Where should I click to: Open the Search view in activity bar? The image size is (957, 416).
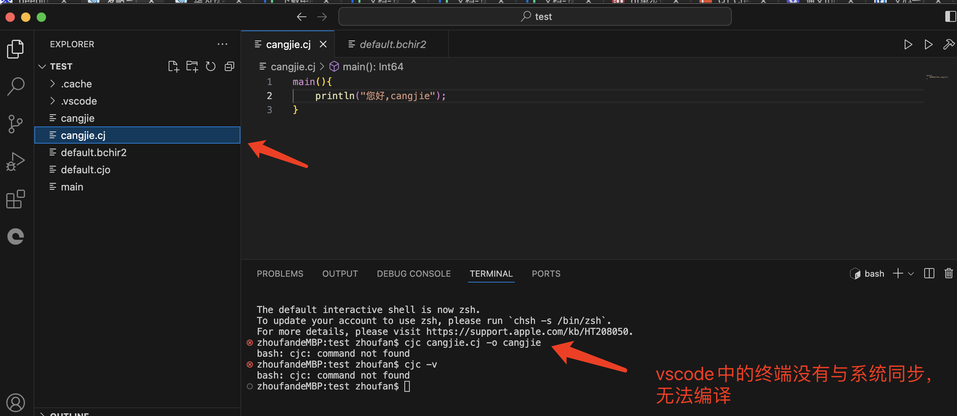tap(16, 86)
